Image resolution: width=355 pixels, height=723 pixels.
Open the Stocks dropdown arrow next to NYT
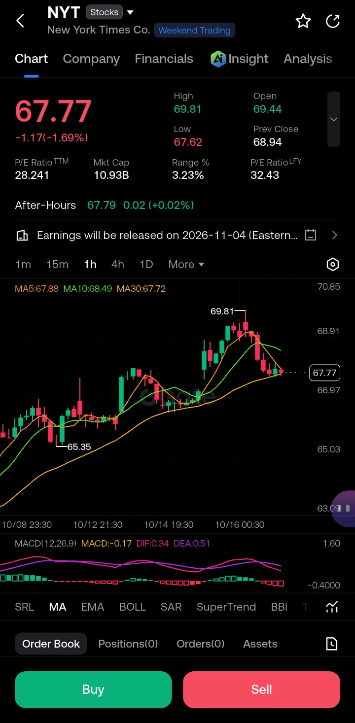coord(130,12)
